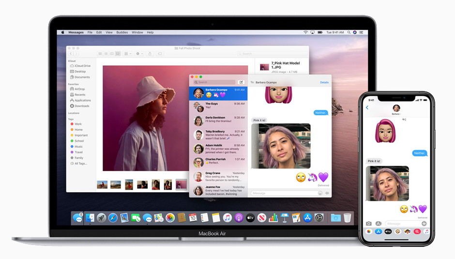Image resolution: width=455 pixels, height=259 pixels.
Task: Open Notes icon in the Dock
Action: (216, 217)
